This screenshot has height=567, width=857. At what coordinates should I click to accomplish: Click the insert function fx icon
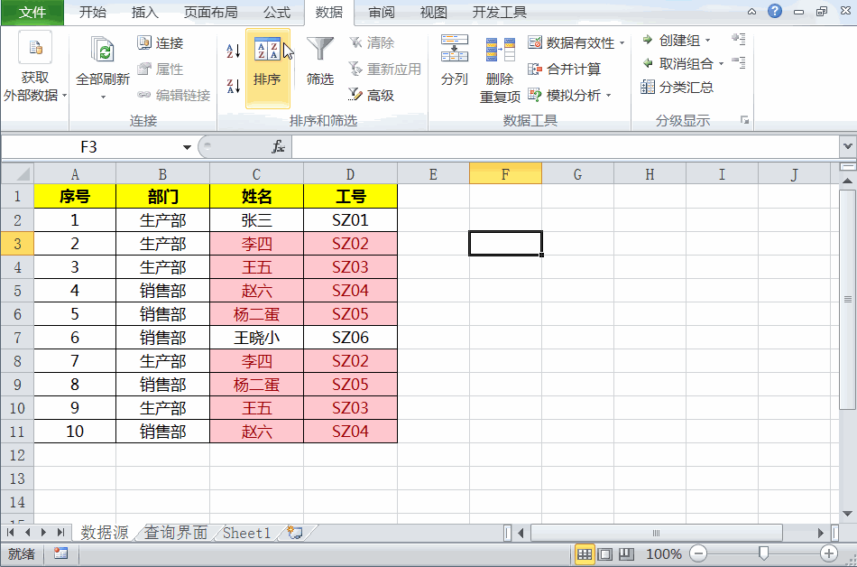(278, 146)
